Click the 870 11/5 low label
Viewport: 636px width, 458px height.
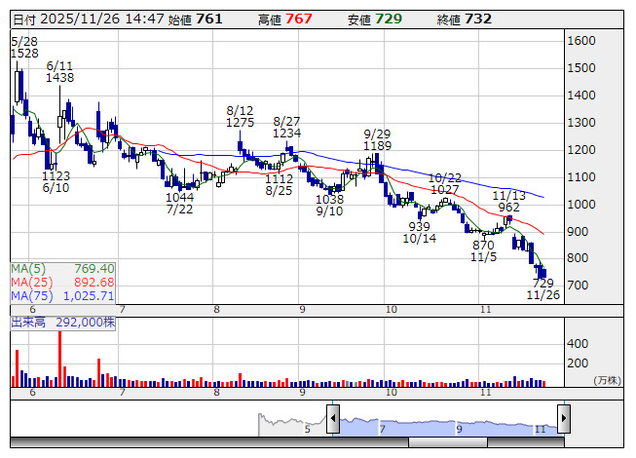click(x=483, y=250)
